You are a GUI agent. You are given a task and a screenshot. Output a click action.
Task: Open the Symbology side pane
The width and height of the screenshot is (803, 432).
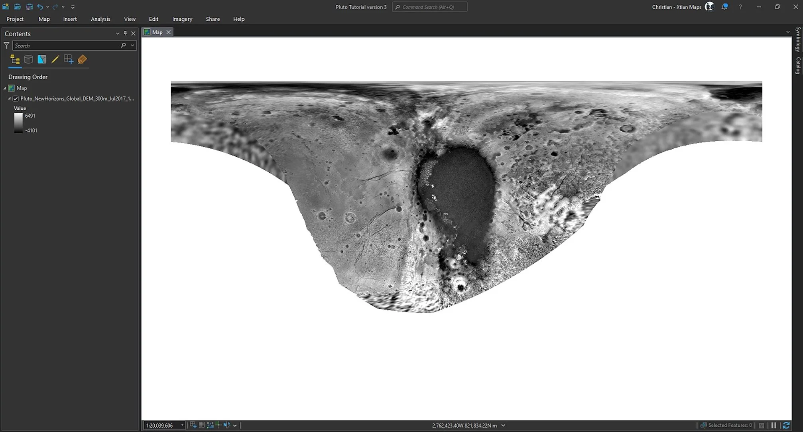click(x=798, y=39)
